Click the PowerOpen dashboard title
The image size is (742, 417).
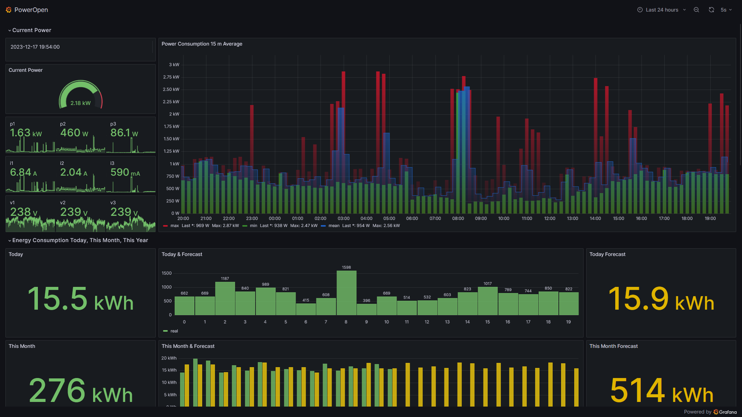click(x=31, y=10)
